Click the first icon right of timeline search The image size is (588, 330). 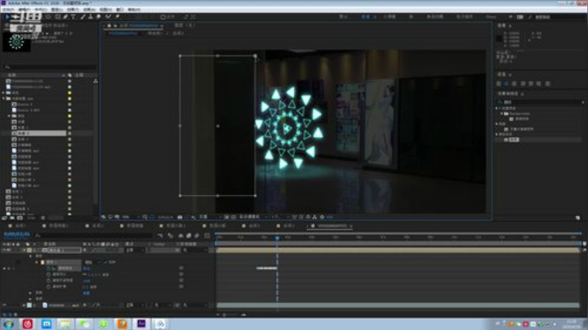tap(161, 235)
